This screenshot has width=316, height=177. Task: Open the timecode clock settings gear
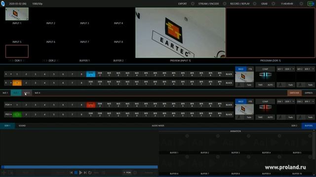pos(301,3)
